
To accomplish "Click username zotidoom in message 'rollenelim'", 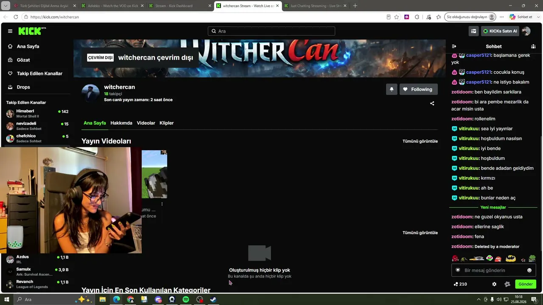I will click(x=462, y=119).
